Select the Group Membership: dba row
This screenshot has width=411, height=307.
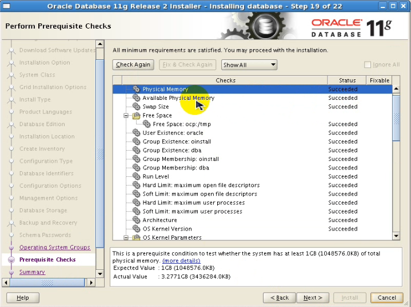tap(253, 168)
